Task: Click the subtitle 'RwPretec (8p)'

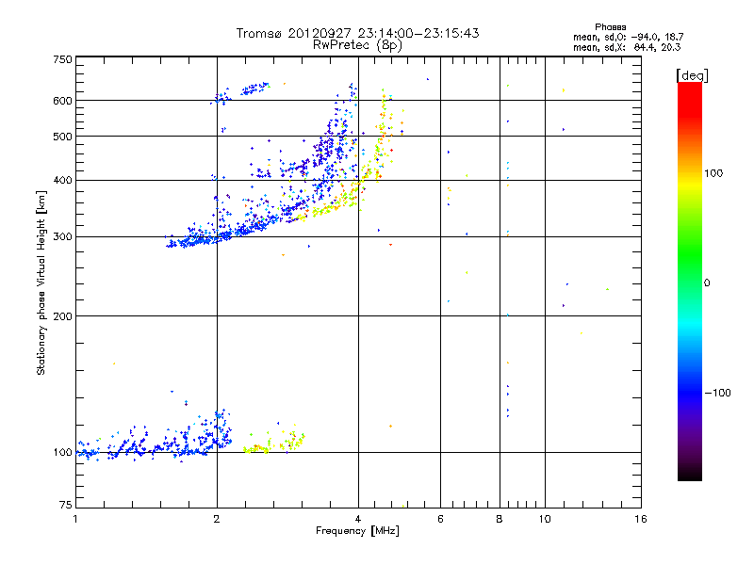Action: 357,45
